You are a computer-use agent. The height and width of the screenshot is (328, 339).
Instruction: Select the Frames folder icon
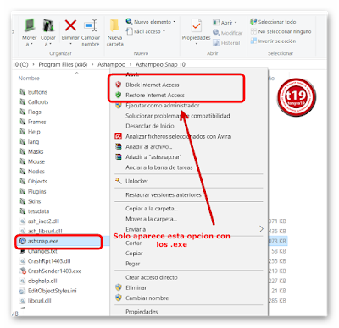23,122
